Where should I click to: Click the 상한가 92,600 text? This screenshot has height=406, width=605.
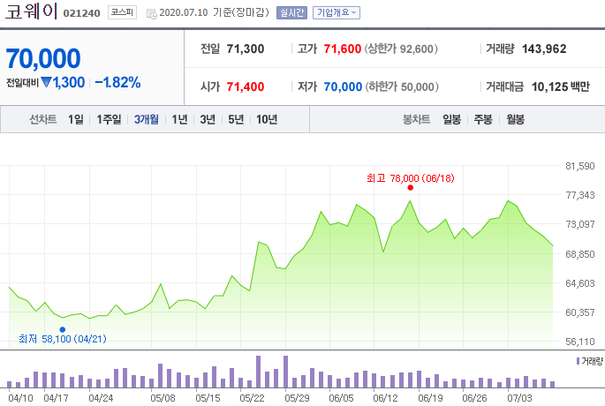[401, 49]
